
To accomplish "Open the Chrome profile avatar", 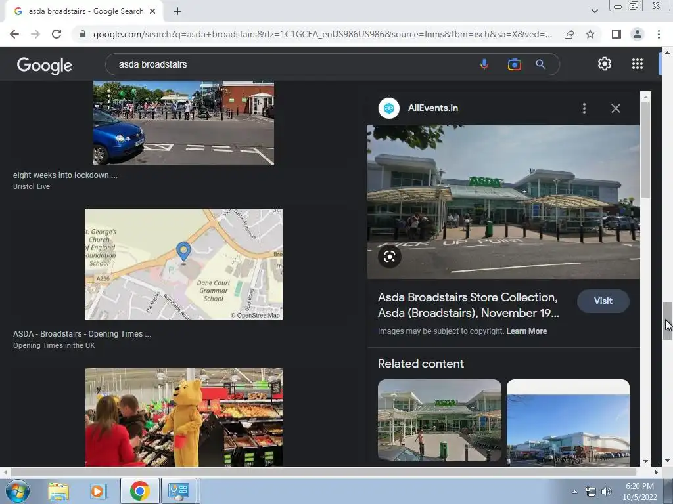I will click(638, 34).
